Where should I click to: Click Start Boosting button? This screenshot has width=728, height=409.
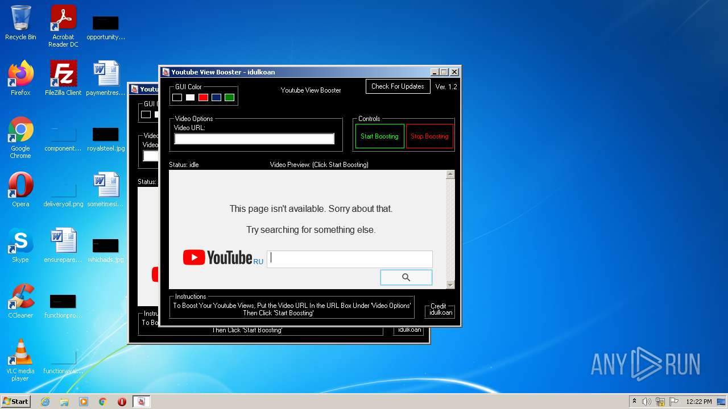coord(379,136)
